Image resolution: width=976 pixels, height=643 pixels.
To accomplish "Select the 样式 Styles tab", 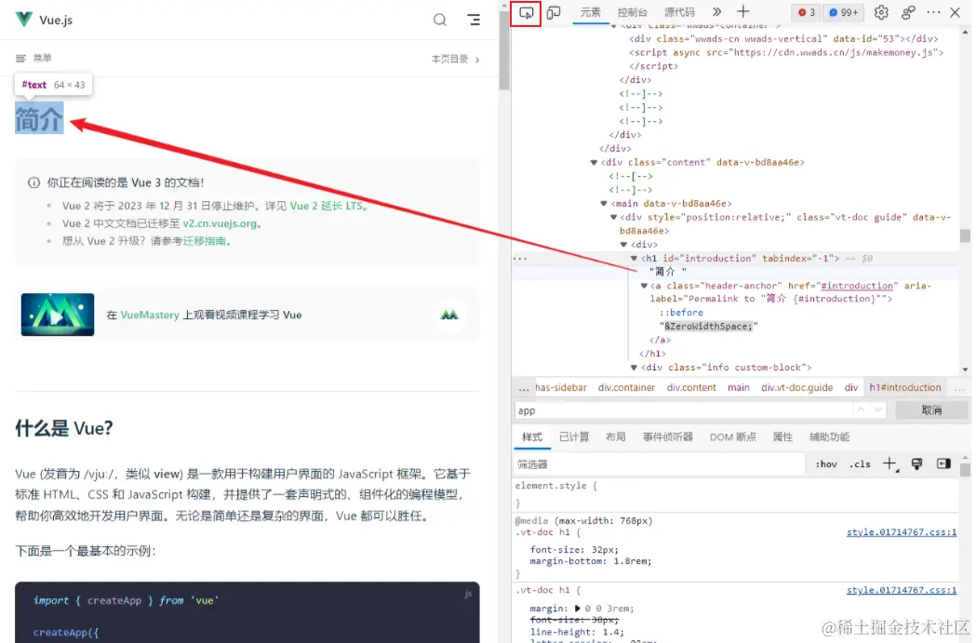I will [532, 437].
